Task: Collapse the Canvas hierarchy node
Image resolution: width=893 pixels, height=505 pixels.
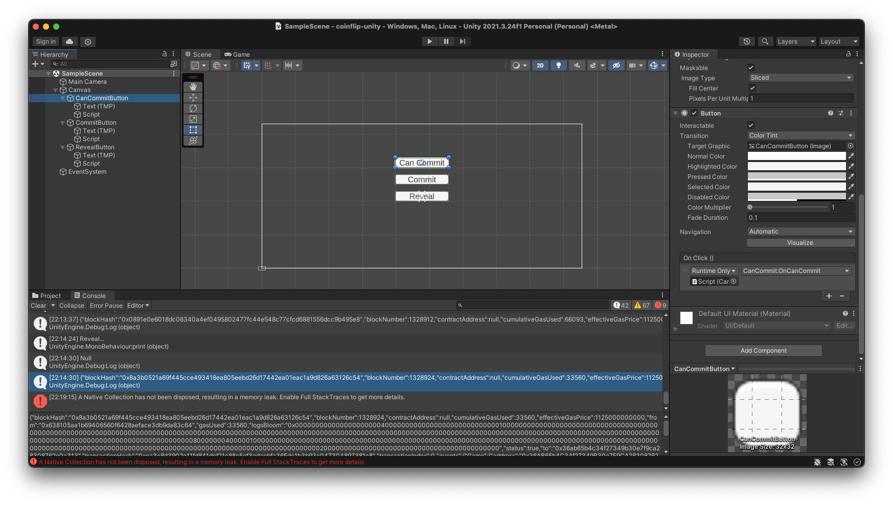Action: pyautogui.click(x=56, y=90)
